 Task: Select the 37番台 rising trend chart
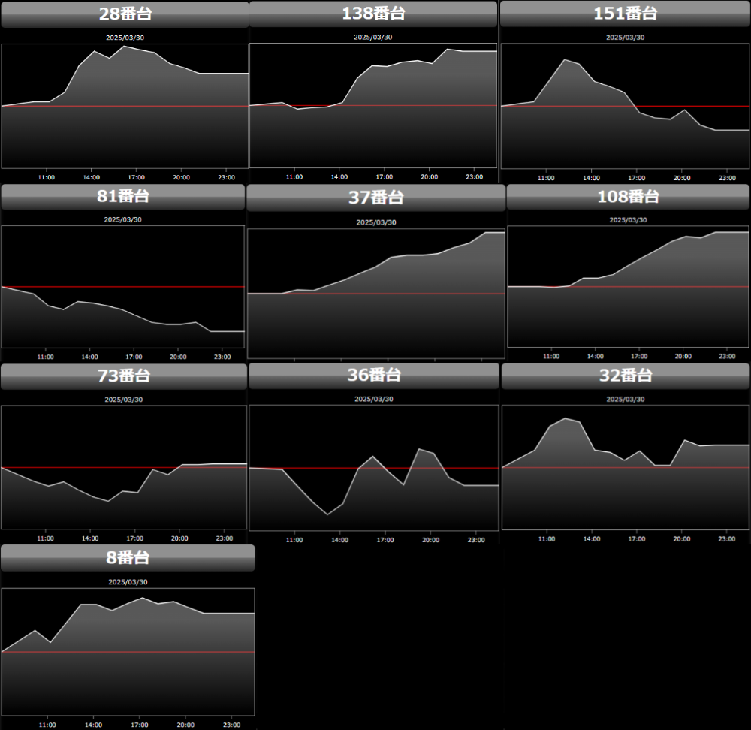[x=376, y=294]
